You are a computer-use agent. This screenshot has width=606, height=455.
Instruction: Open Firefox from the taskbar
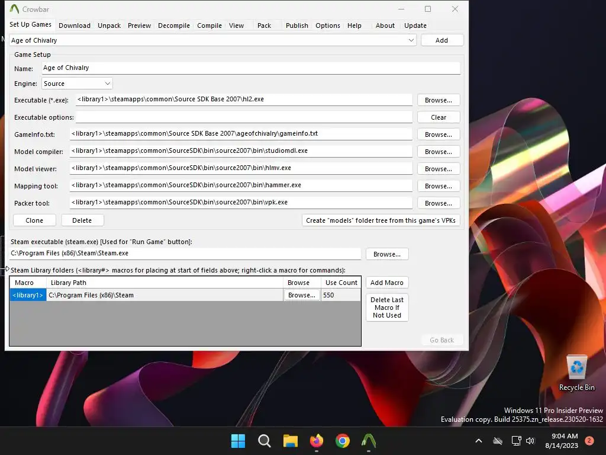pos(317,441)
